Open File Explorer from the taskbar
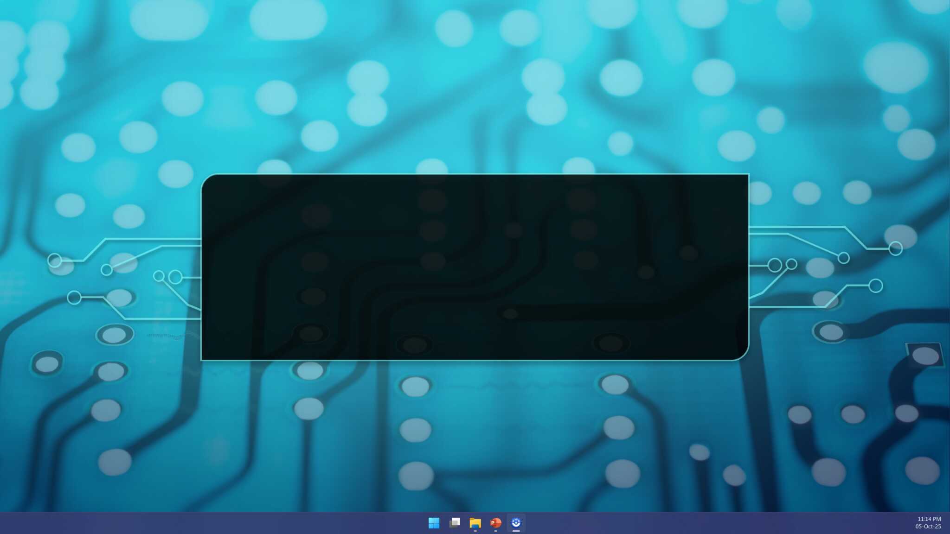The image size is (950, 534). click(475, 523)
